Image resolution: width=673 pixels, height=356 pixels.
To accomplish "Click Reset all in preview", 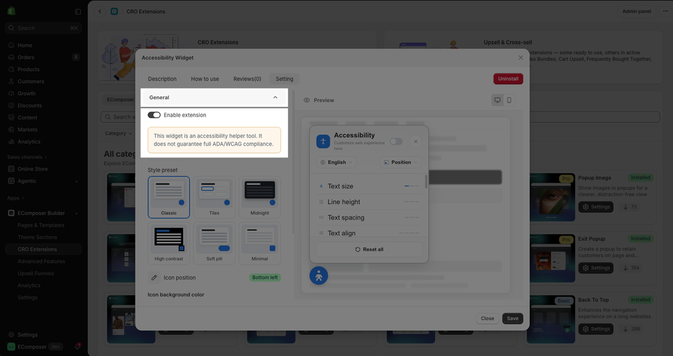I will click(369, 249).
